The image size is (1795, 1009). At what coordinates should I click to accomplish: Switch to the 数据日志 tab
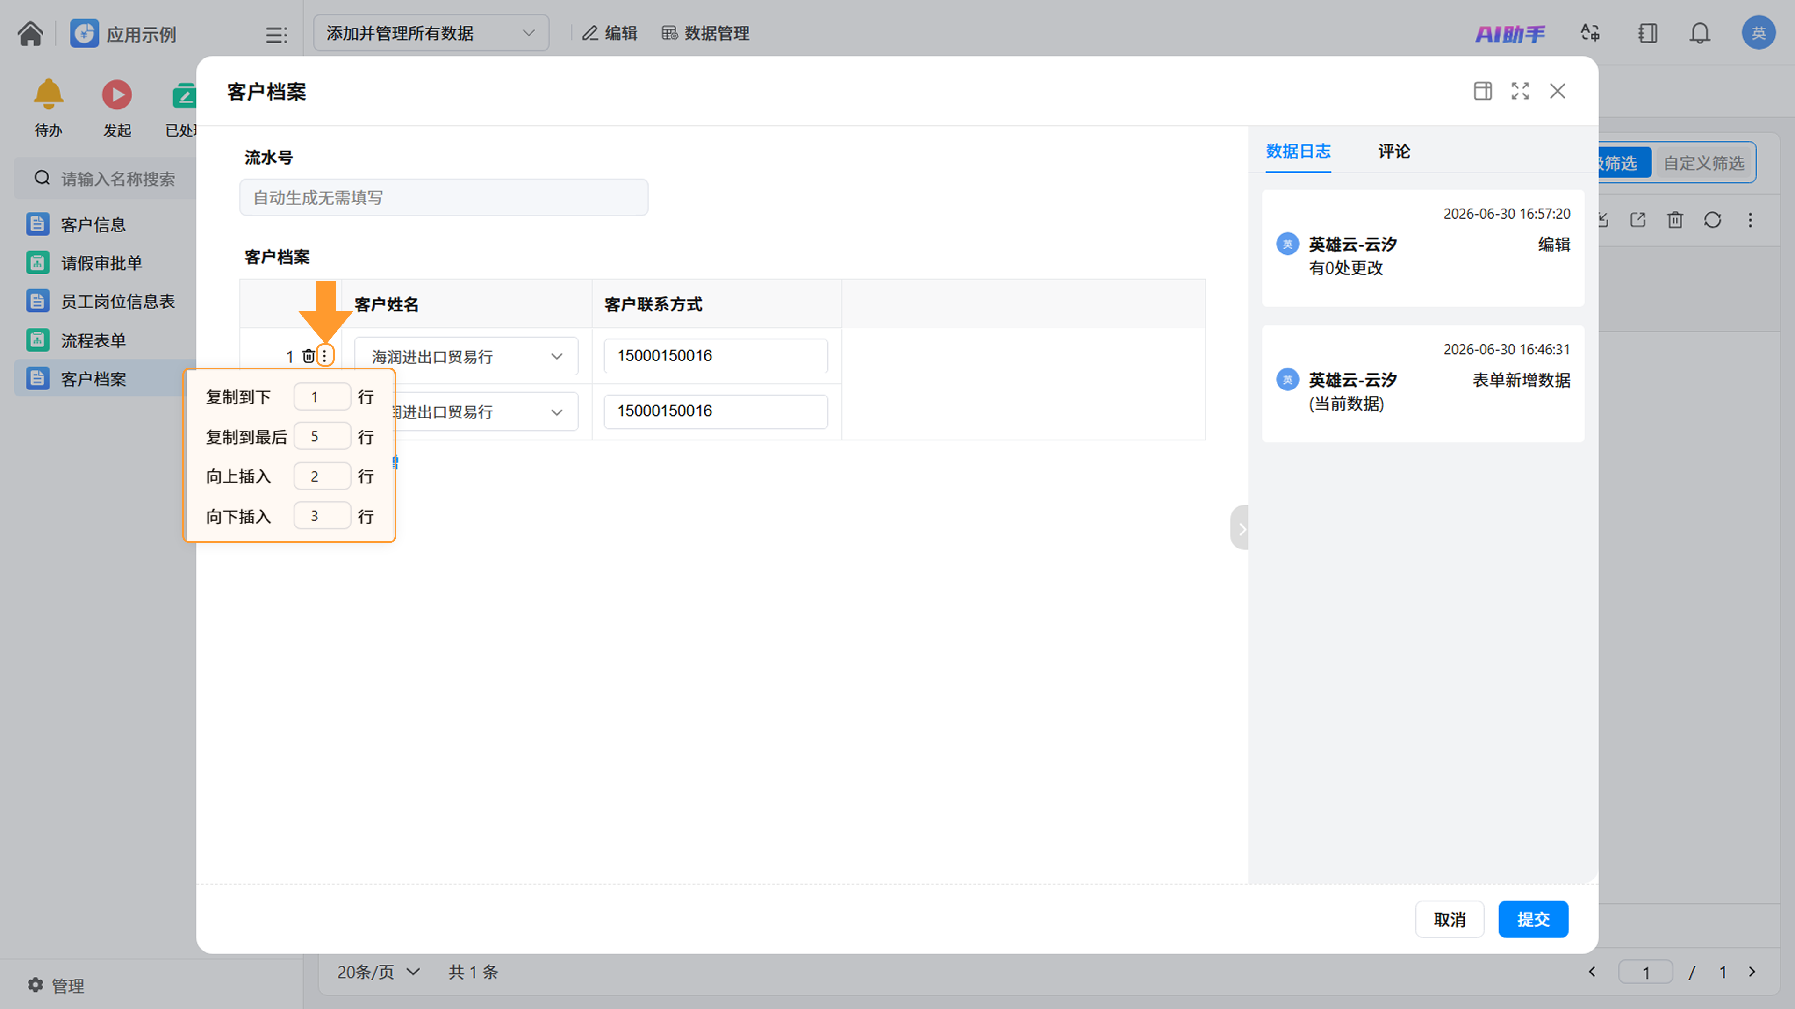(x=1298, y=151)
